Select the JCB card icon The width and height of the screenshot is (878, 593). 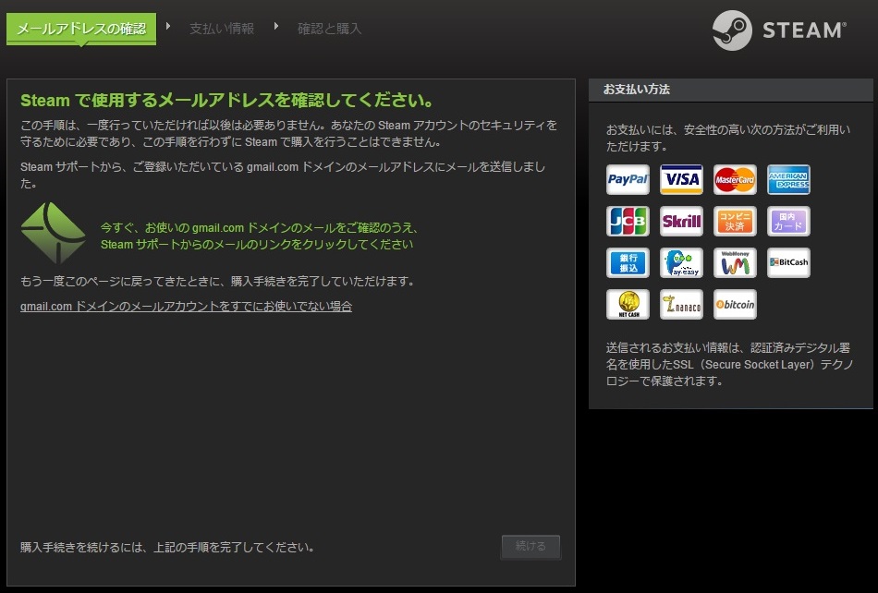click(x=628, y=221)
